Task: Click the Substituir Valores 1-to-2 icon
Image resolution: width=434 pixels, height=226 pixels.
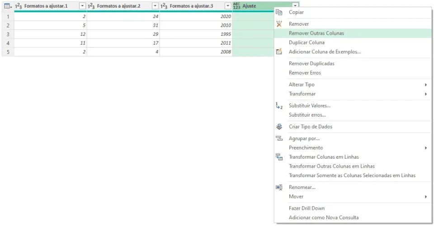Action: (x=279, y=106)
